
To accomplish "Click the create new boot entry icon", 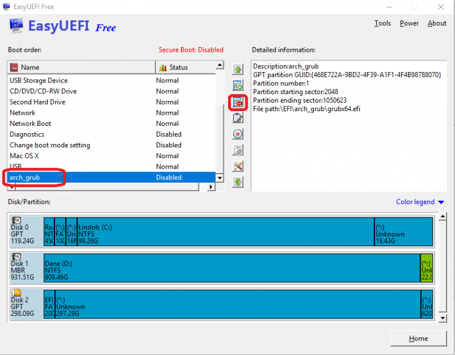I will 238,86.
